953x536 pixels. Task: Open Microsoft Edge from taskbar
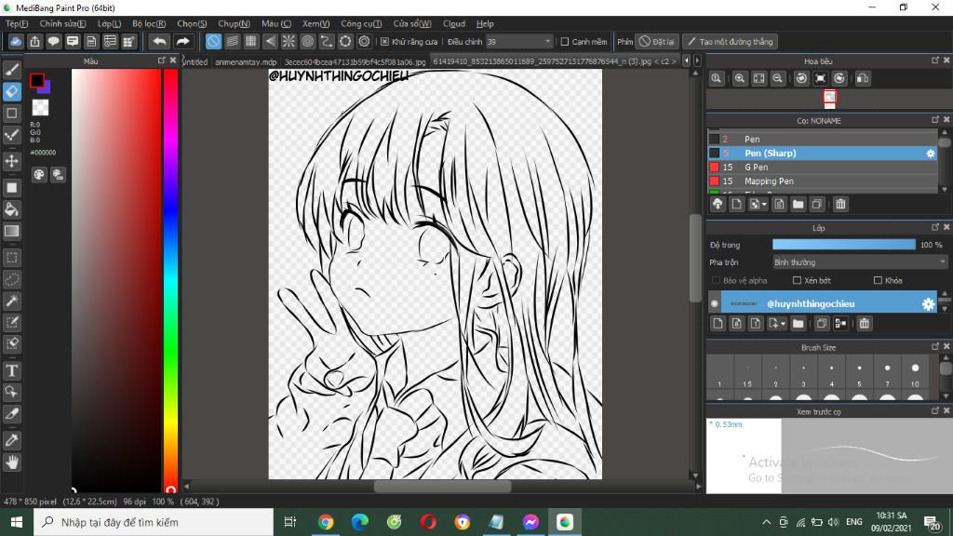(x=360, y=522)
